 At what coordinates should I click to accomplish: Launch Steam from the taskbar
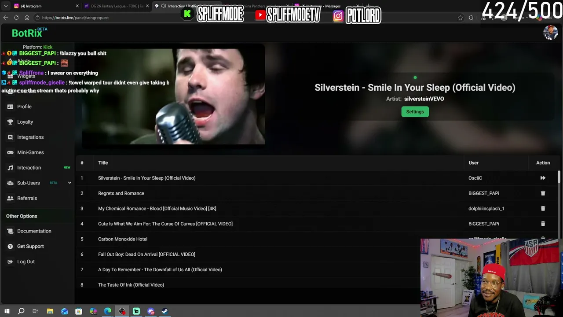pos(165,311)
